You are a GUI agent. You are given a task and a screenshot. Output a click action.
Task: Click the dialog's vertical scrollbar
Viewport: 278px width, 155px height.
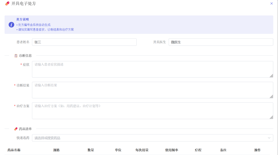pyautogui.click(x=277, y=77)
